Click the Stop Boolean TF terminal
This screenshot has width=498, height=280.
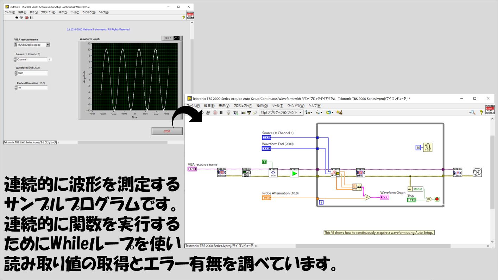click(x=411, y=200)
